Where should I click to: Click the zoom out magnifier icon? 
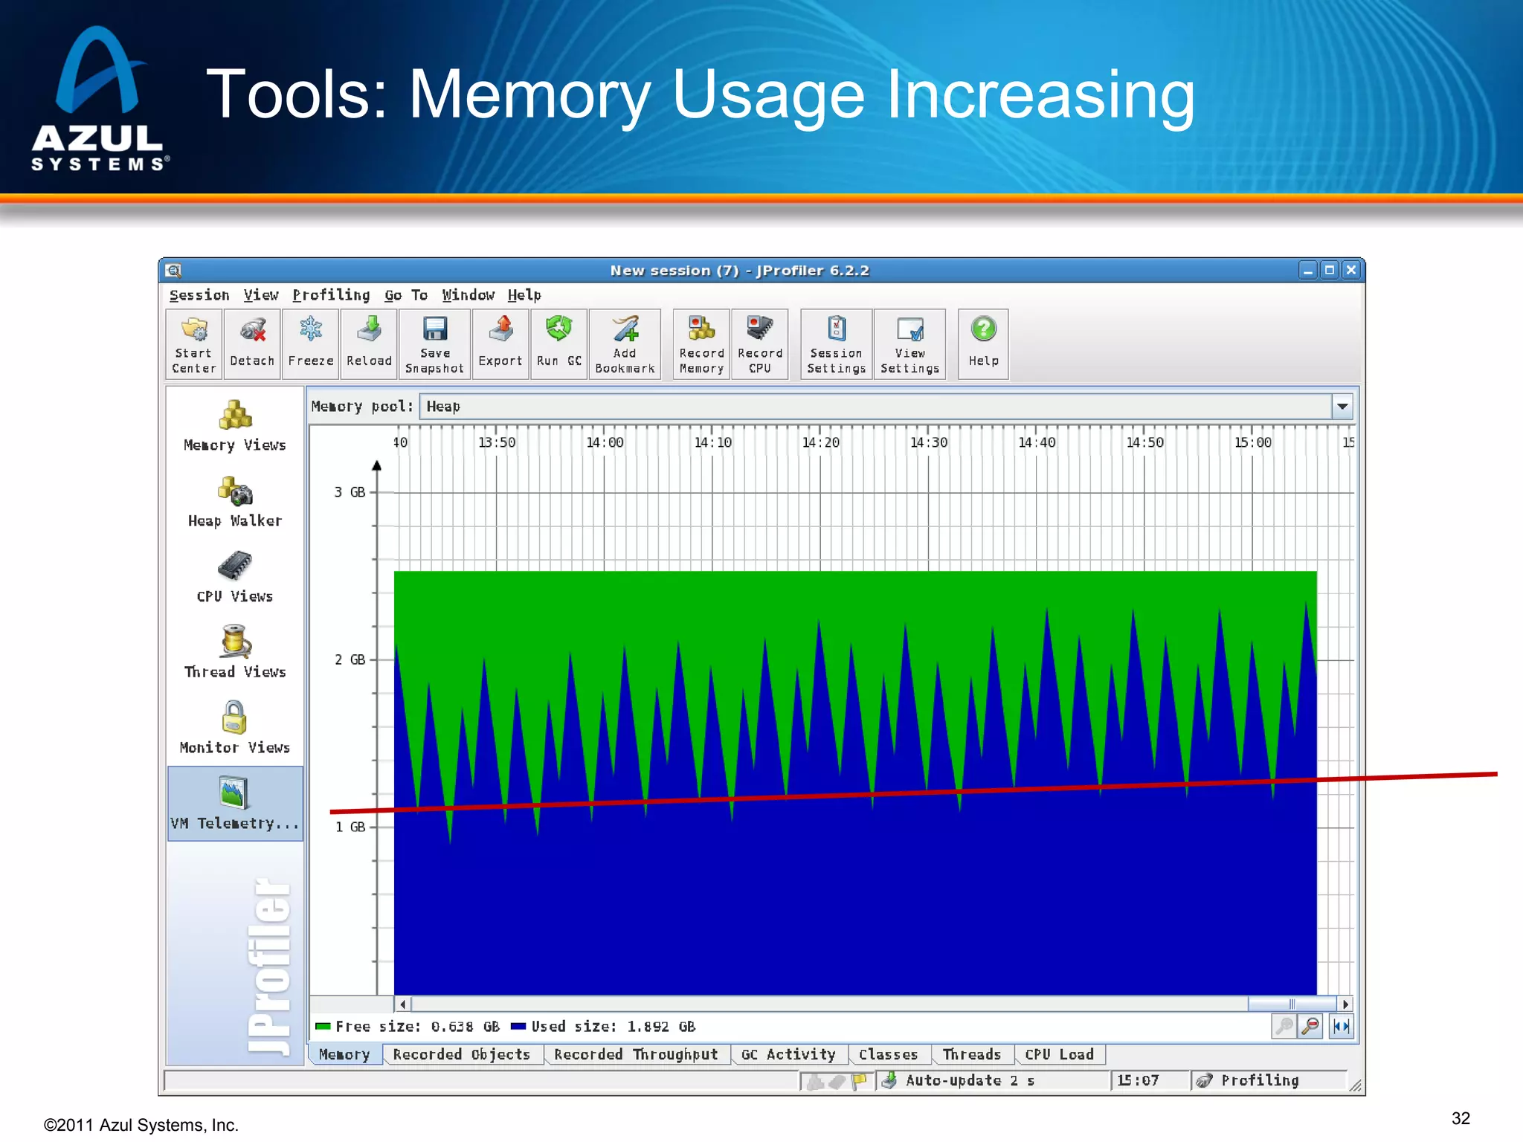click(x=1310, y=1026)
